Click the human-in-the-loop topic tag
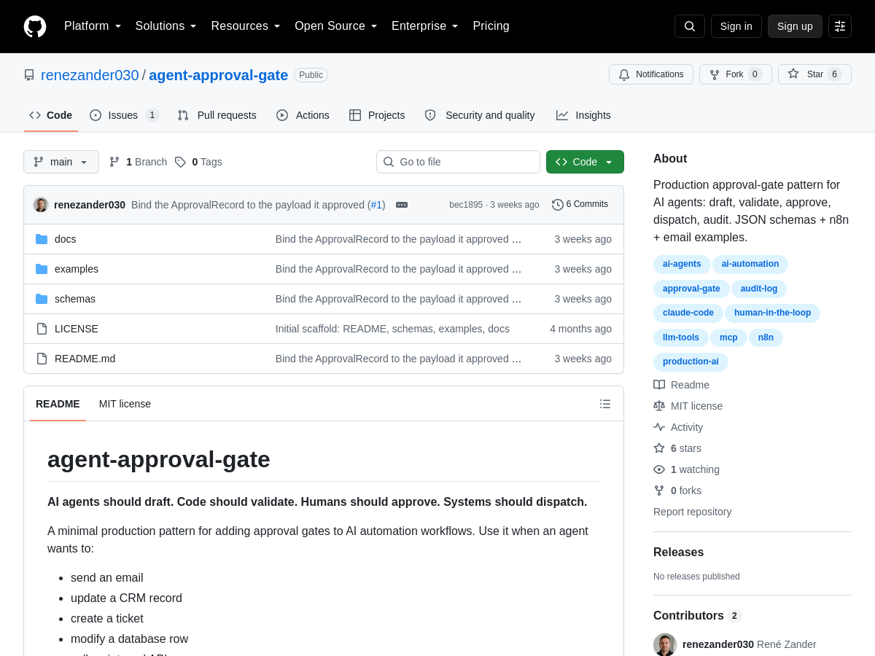875x656 pixels. click(772, 313)
